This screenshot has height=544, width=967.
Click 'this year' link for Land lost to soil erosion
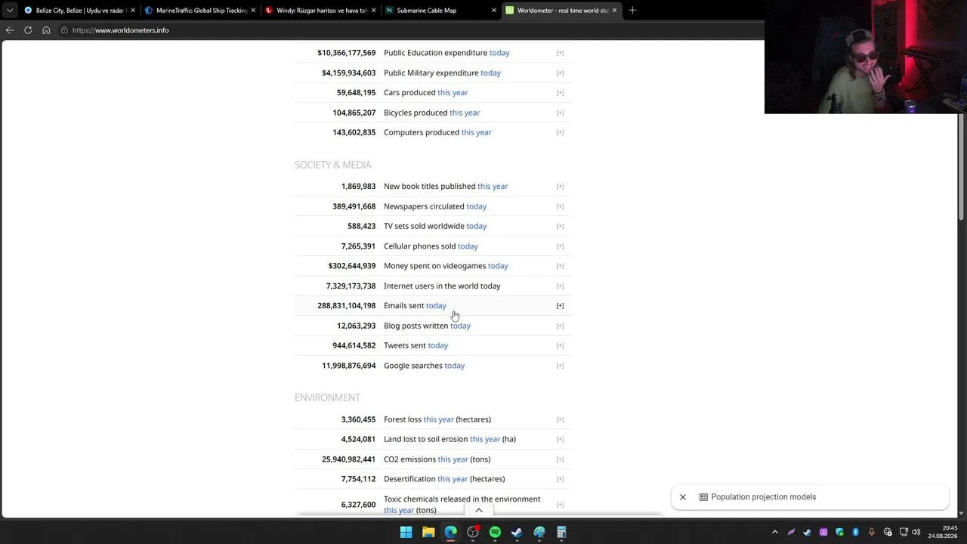(485, 439)
